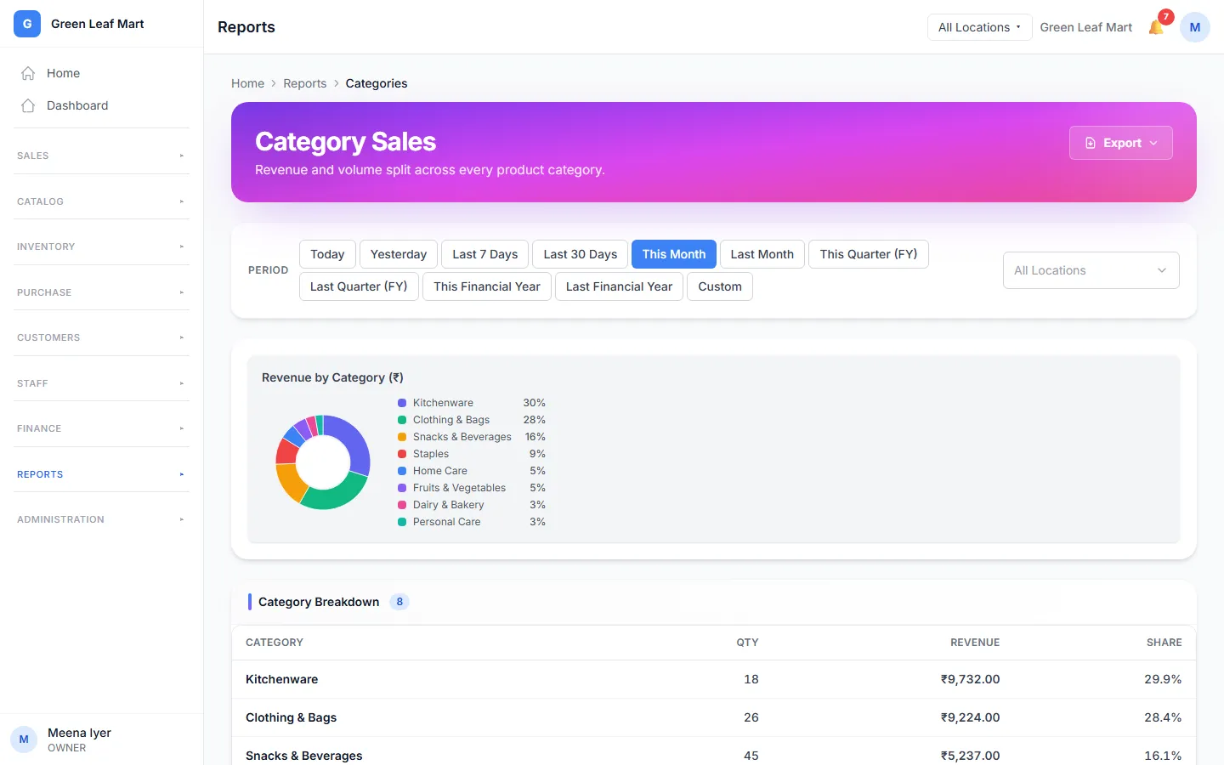Toggle the Reports sidebar section
The image size is (1224, 765).
[x=101, y=474]
